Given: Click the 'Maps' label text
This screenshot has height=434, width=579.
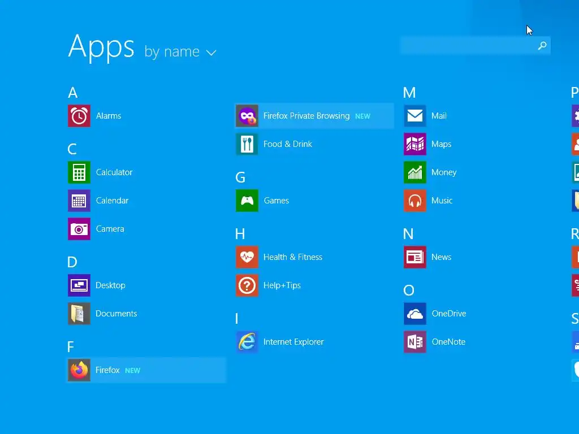Looking at the screenshot, I should click(x=441, y=144).
